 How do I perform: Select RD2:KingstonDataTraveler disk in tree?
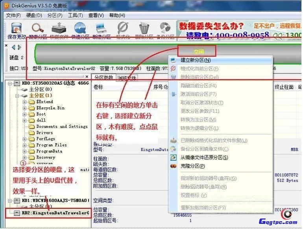[55, 213]
